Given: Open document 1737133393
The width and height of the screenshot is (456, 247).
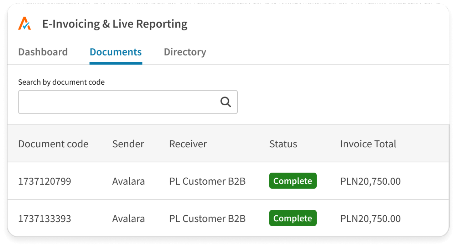Looking at the screenshot, I should click(x=45, y=218).
